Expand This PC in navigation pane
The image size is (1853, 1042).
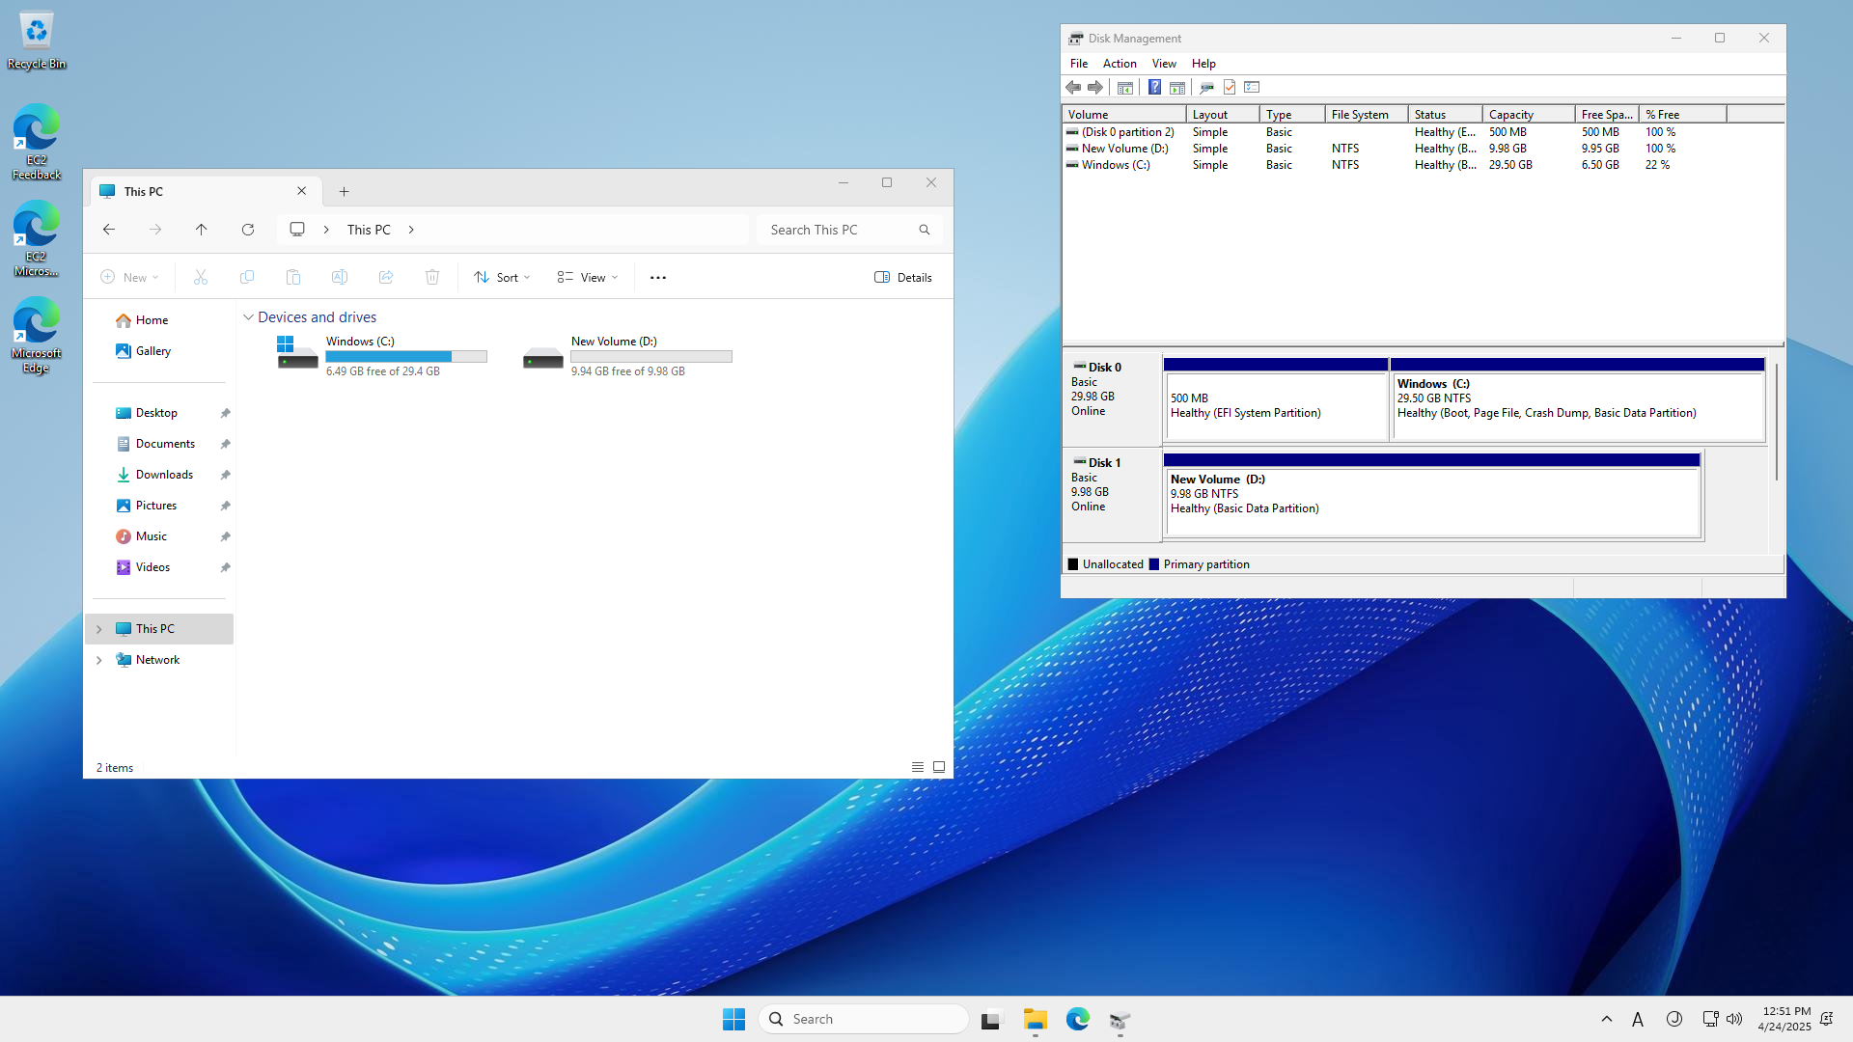click(98, 629)
